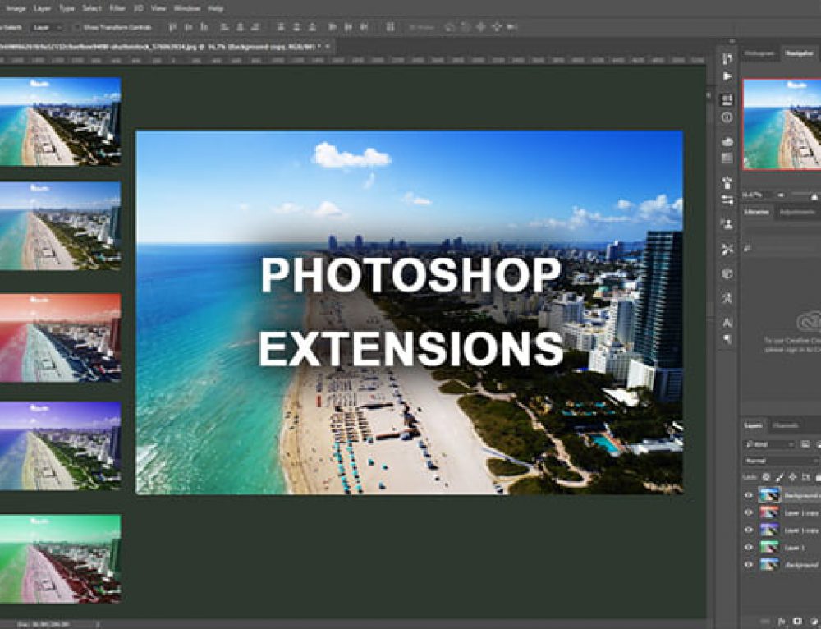Enable Show Transform Controls checkbox
The image size is (821, 629).
[77, 27]
